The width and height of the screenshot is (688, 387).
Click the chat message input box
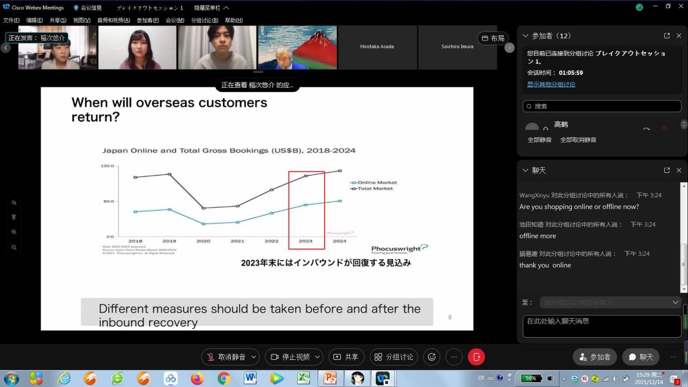click(601, 326)
